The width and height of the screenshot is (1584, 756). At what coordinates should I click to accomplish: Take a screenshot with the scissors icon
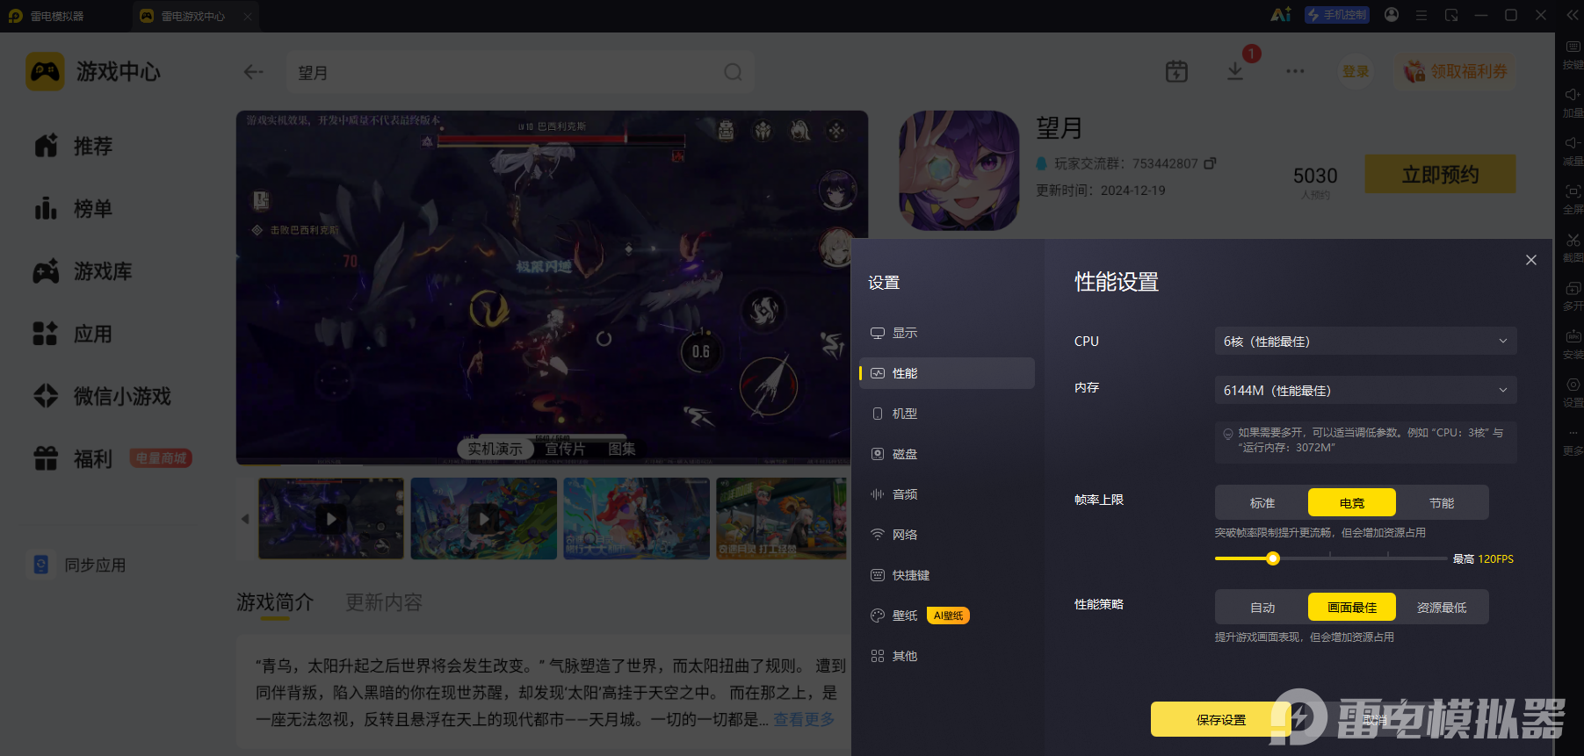pos(1573,248)
